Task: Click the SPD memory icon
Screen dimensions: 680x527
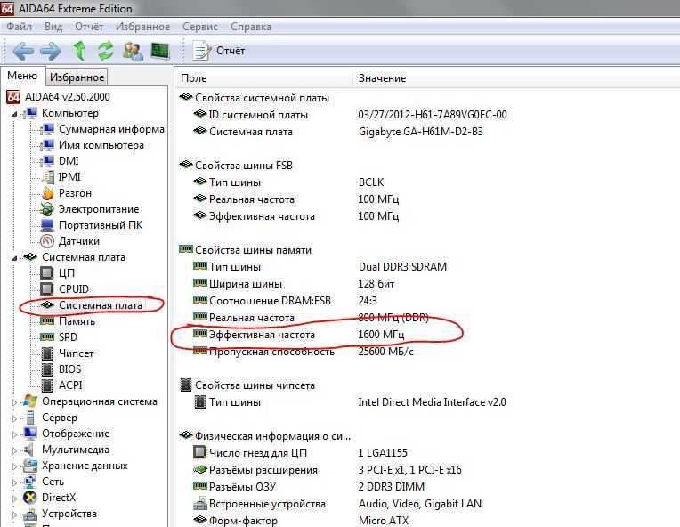Action: point(47,337)
